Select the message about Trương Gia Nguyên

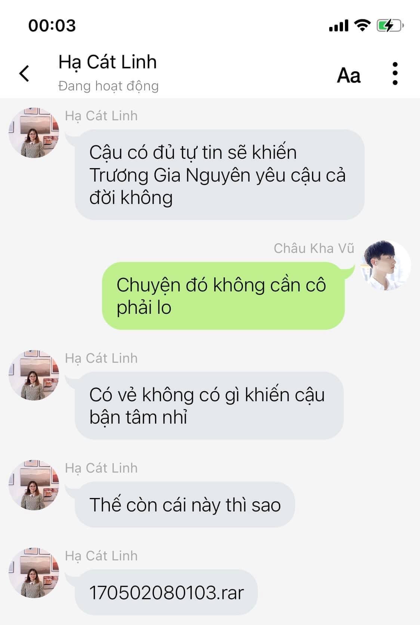[220, 174]
